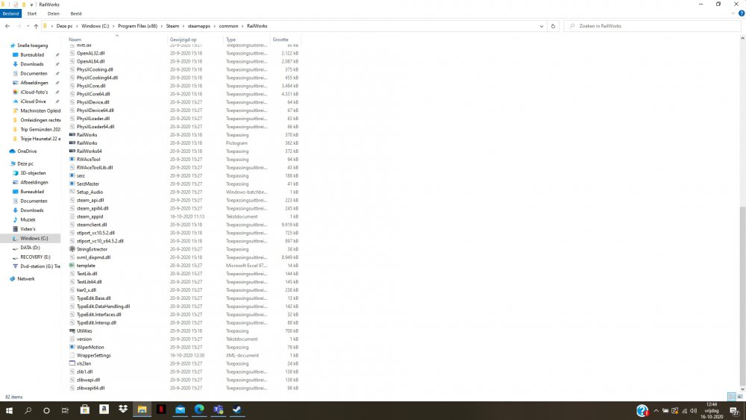Screen dimensions: 746x420
Task: Switch to the Beeld ribbon tab
Action: point(76,13)
